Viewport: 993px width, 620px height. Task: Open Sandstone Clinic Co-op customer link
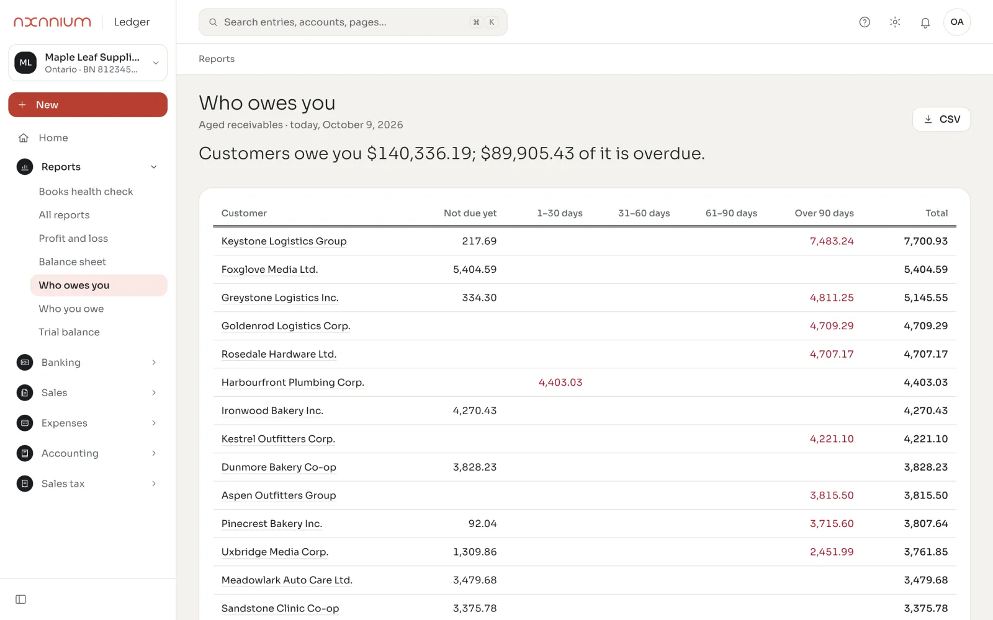click(280, 608)
